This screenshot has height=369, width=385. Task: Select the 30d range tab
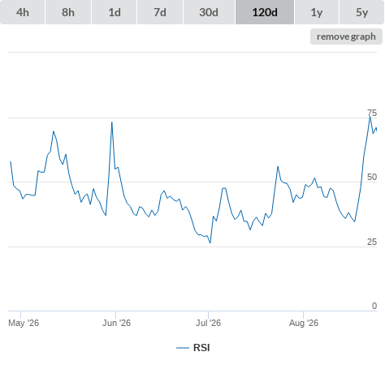209,12
